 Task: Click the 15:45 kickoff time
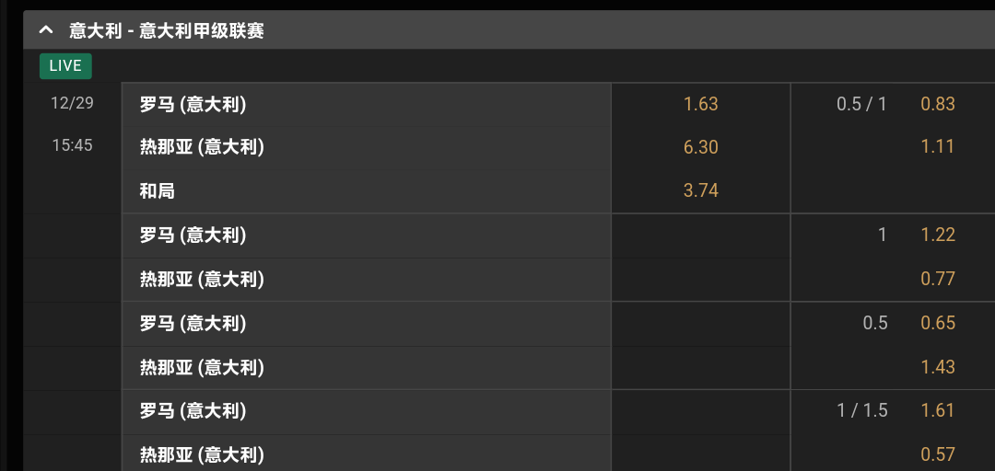click(72, 144)
